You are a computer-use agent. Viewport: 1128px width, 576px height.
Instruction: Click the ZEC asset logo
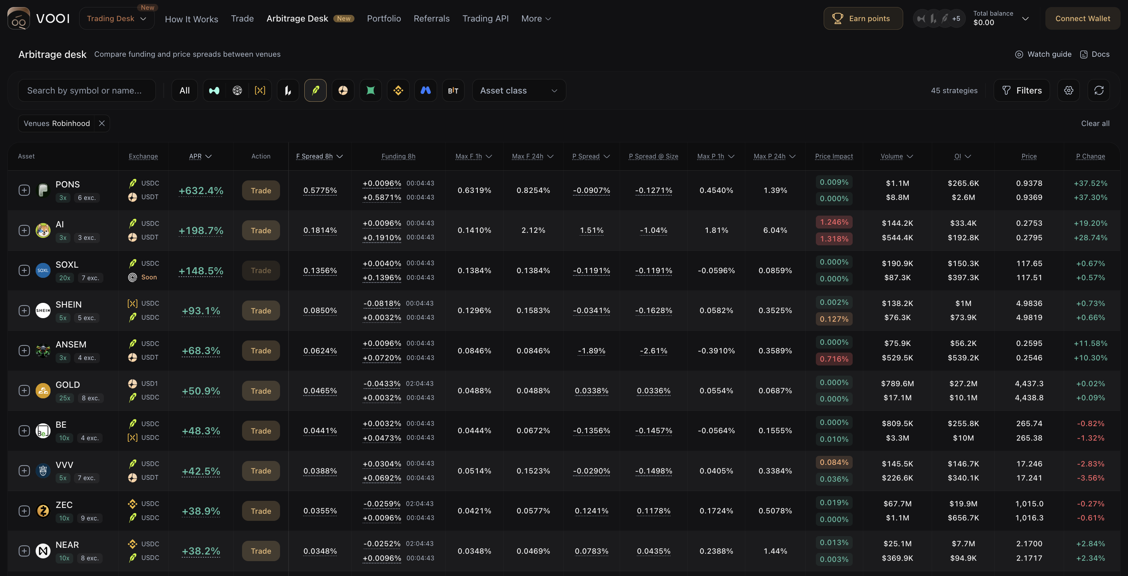[x=43, y=511]
